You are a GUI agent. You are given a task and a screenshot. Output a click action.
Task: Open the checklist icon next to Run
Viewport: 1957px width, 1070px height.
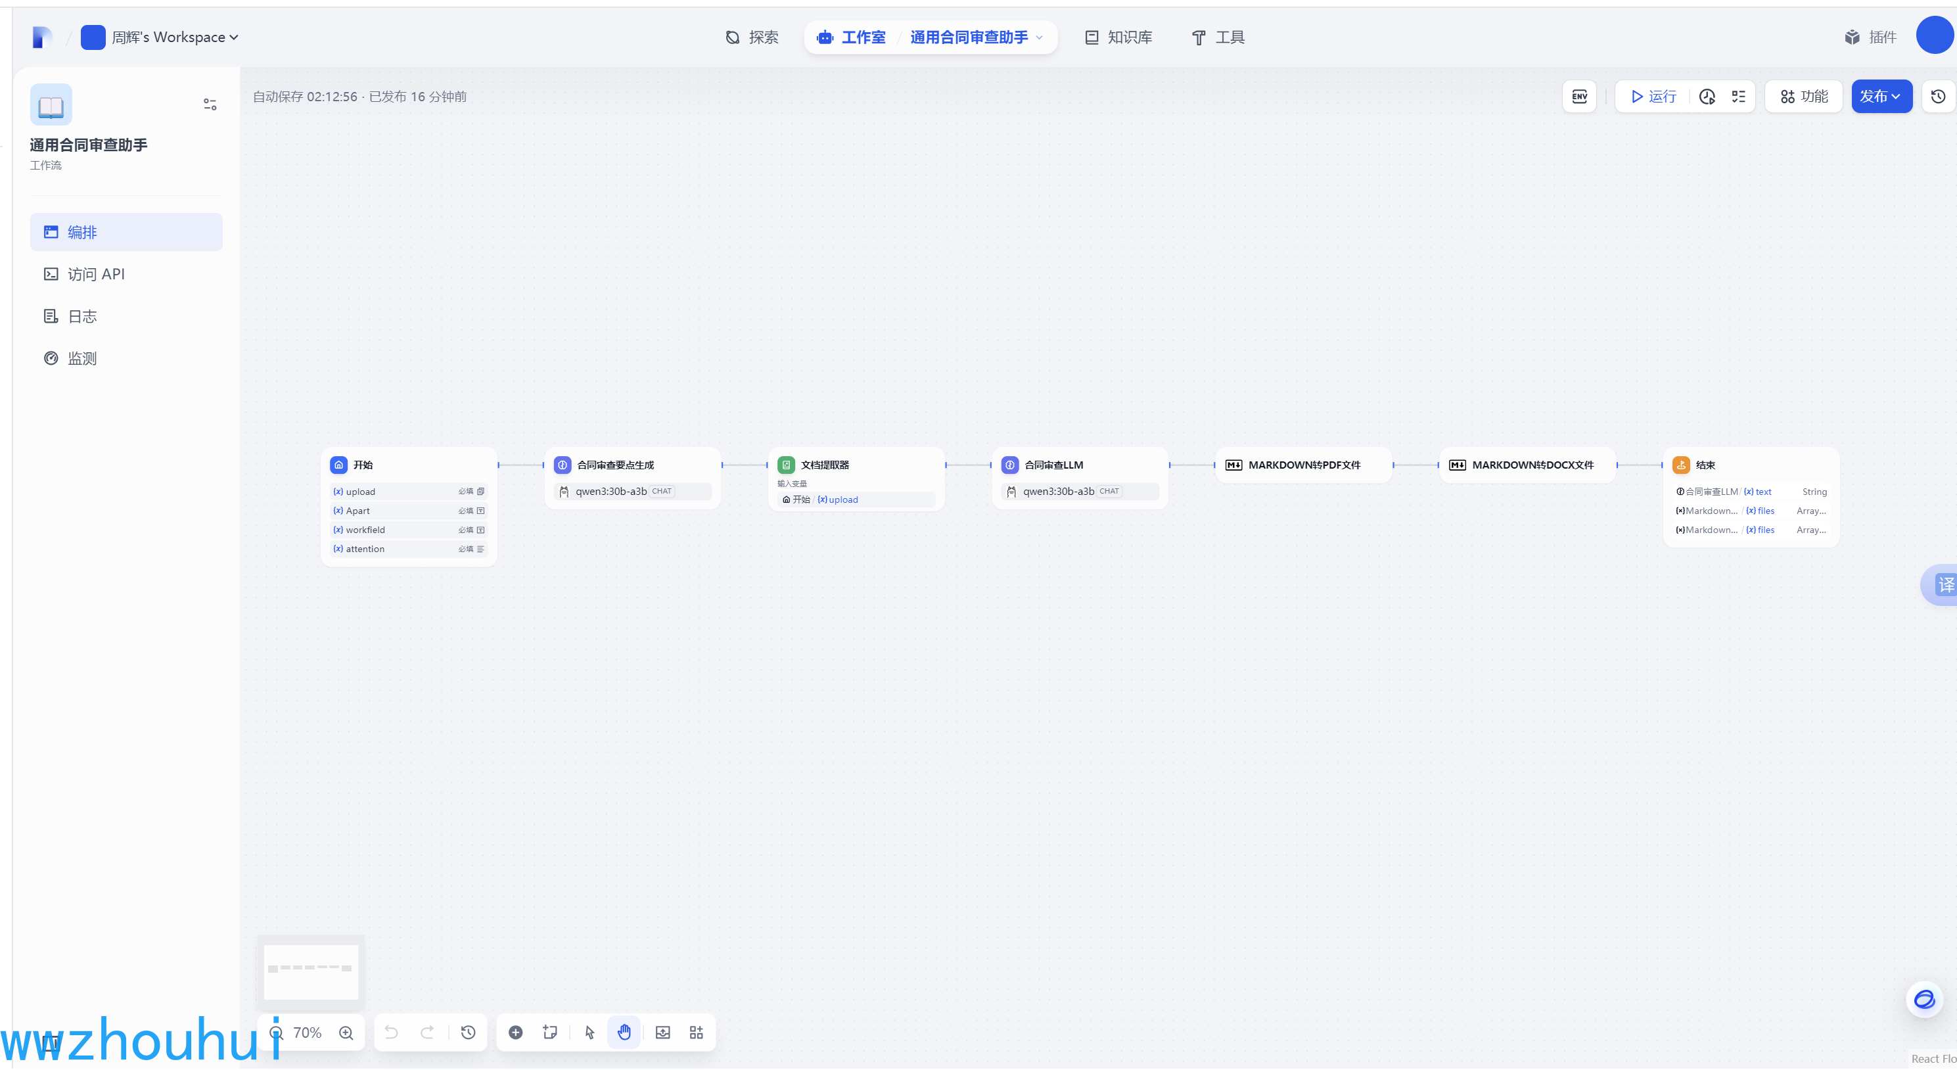tap(1738, 97)
